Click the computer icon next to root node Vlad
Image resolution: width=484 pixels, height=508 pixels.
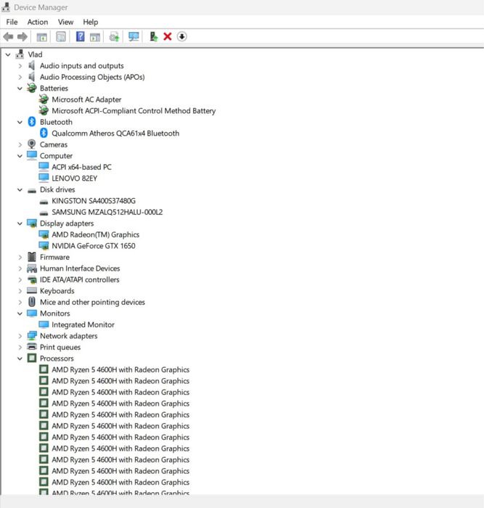pyautogui.click(x=20, y=54)
